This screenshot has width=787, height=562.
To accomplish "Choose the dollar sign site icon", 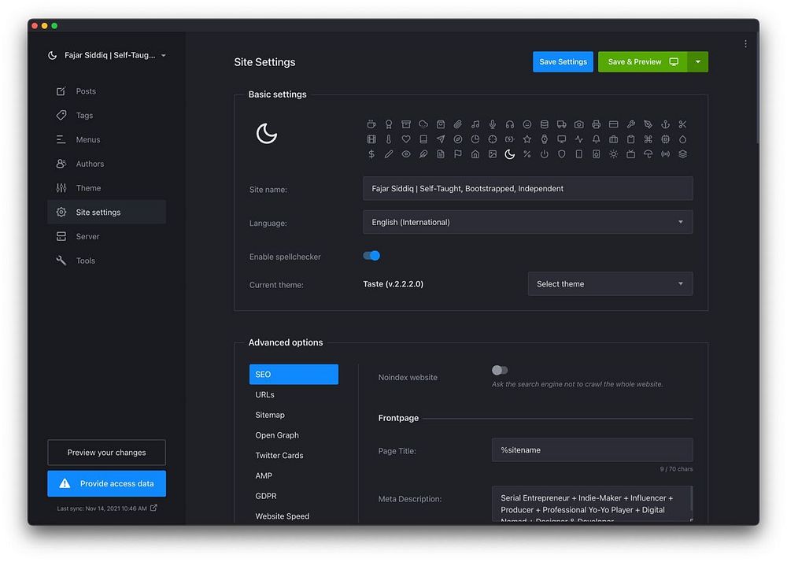I will [x=371, y=154].
